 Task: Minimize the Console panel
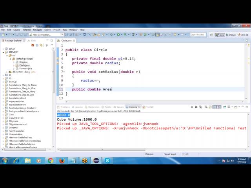click(243, 107)
